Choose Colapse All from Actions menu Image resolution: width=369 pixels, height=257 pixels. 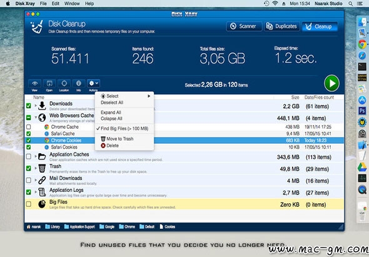click(124, 119)
